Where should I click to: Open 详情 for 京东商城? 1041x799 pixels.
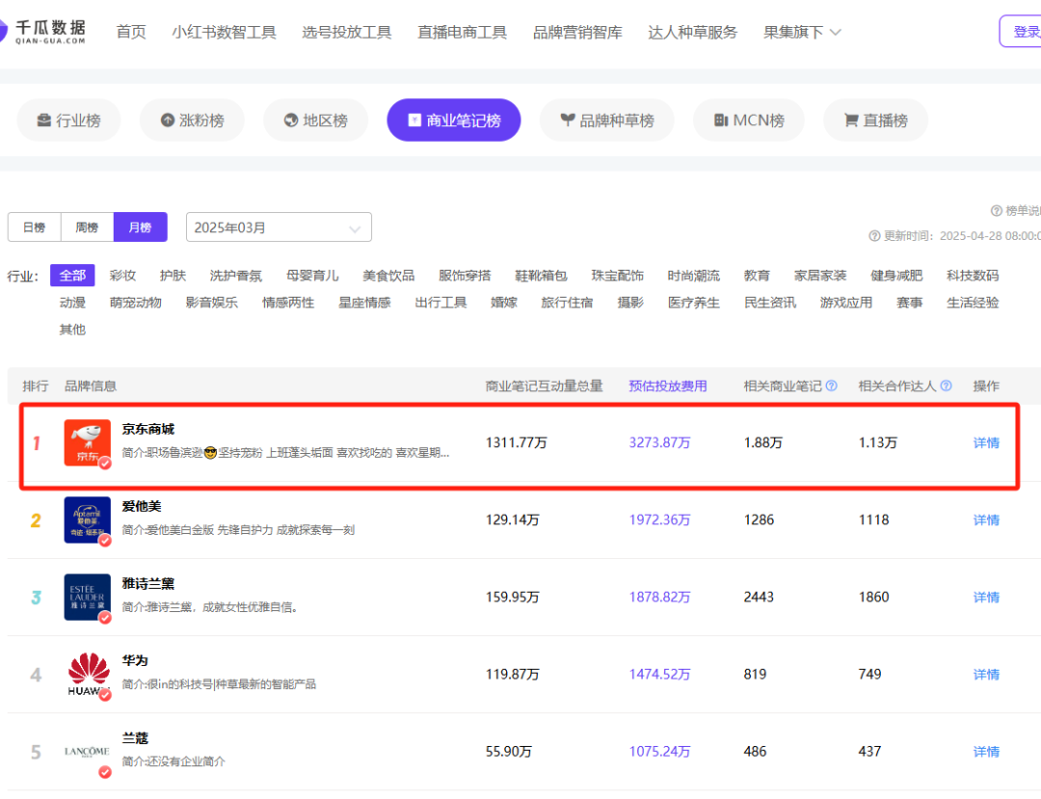[x=985, y=442]
